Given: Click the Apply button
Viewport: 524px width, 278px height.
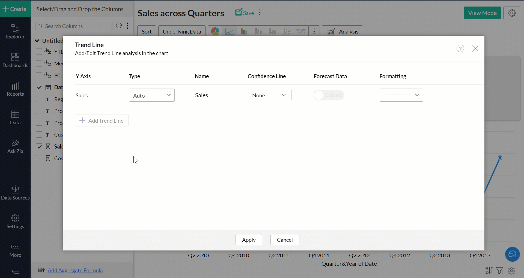Looking at the screenshot, I should click(x=249, y=240).
